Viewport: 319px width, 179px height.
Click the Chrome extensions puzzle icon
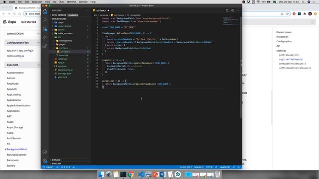click(305, 14)
